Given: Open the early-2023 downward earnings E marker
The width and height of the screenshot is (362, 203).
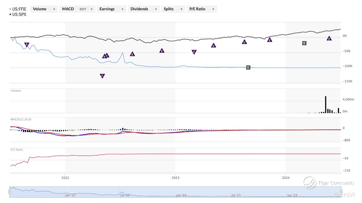Looking at the screenshot, I should (x=194, y=52).
